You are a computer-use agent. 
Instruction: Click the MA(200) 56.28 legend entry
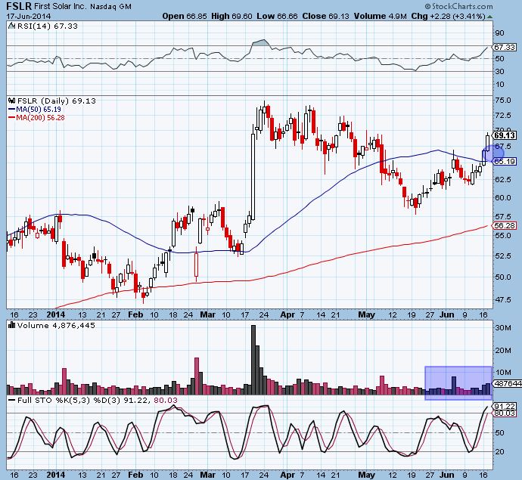click(36, 117)
